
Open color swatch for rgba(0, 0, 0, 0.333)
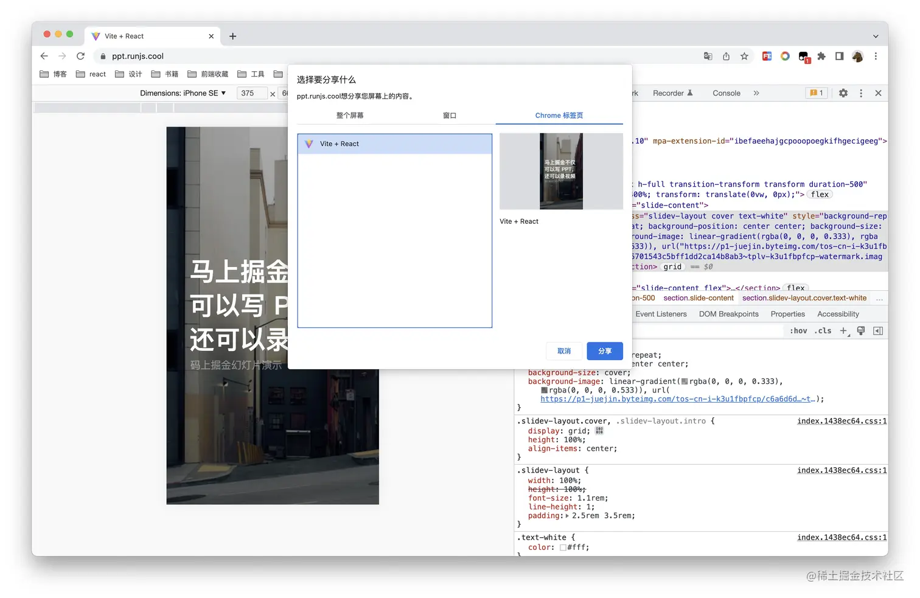coord(685,381)
